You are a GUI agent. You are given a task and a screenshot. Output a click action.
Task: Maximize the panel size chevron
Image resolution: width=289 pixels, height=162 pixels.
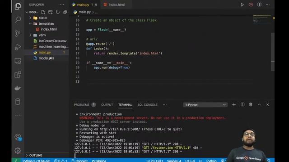click(x=259, y=104)
